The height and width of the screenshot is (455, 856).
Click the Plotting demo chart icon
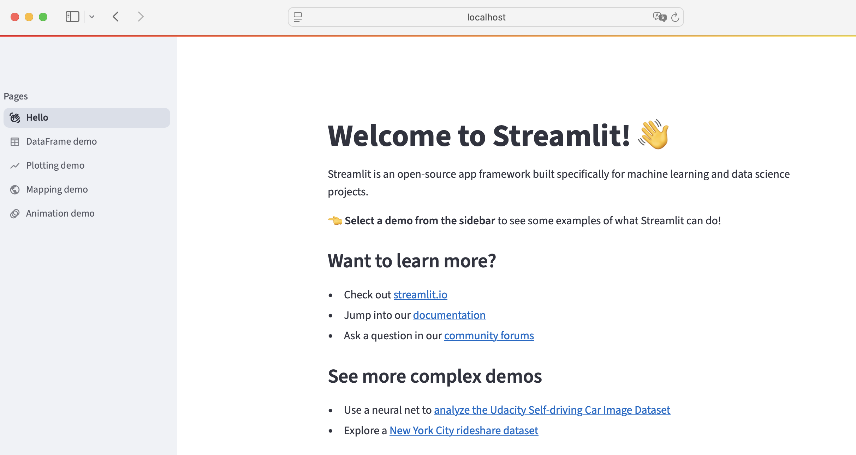point(15,165)
